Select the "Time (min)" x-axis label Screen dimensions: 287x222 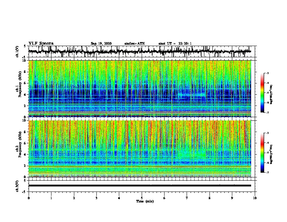click(145, 201)
